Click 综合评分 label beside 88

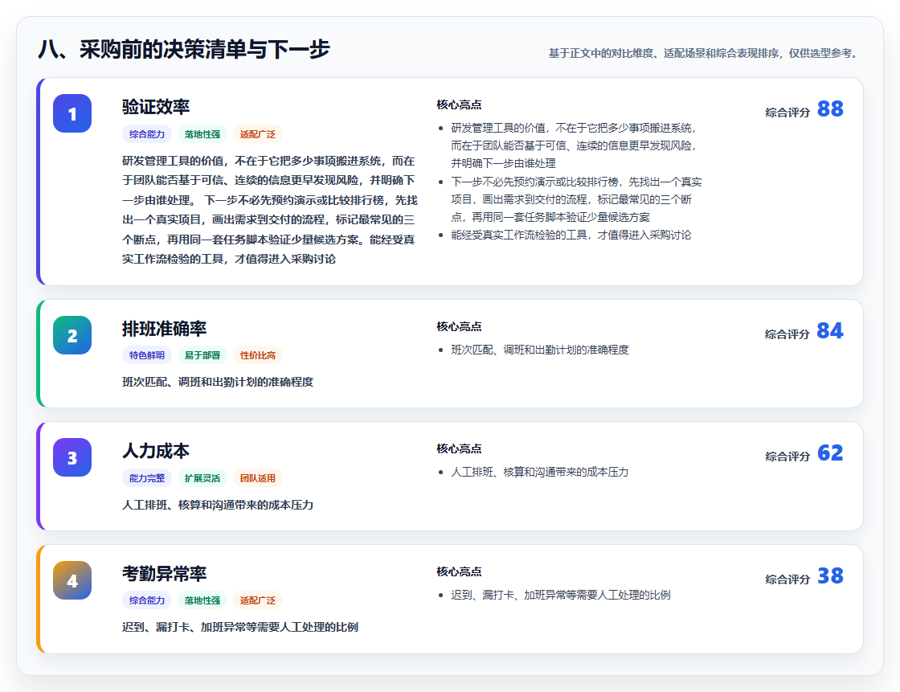point(787,113)
